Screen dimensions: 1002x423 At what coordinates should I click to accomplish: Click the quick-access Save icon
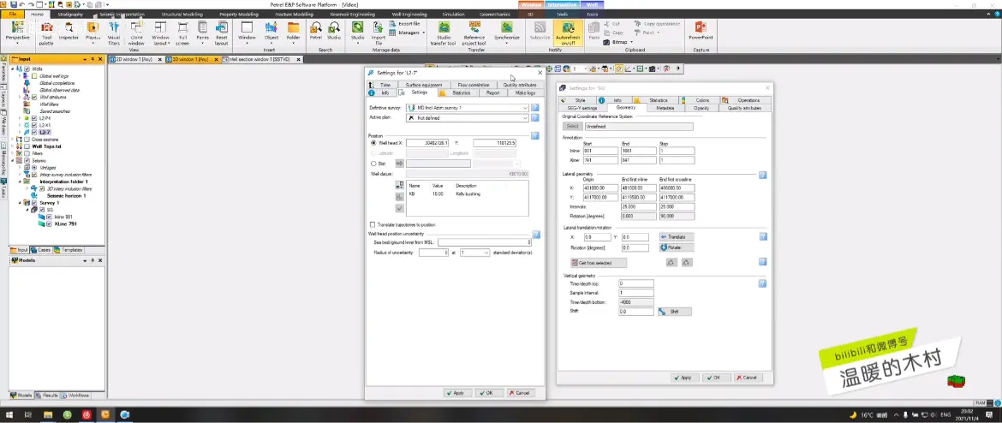tap(13, 4)
